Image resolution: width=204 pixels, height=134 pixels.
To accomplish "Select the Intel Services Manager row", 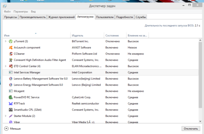I will pos(100,72).
